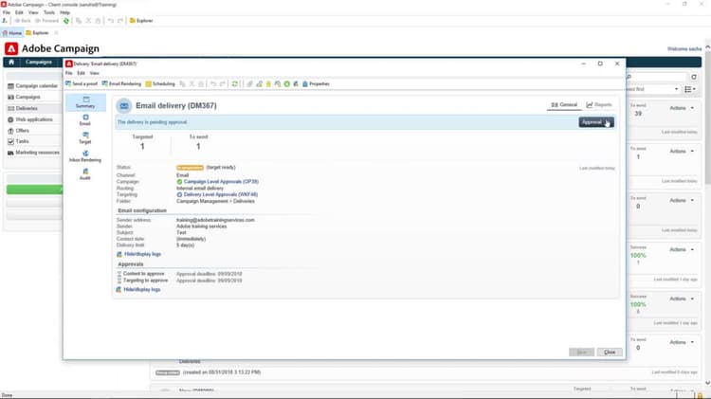Click the green refresh icon in main toolbar

(x=66, y=21)
